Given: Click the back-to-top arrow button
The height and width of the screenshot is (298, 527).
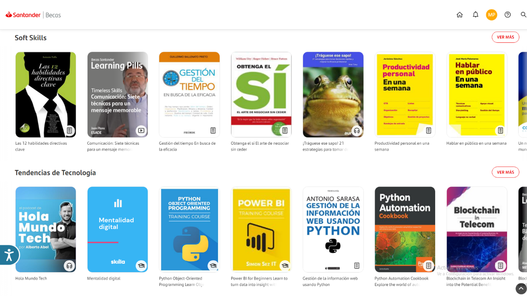Looking at the screenshot, I should coord(521,289).
